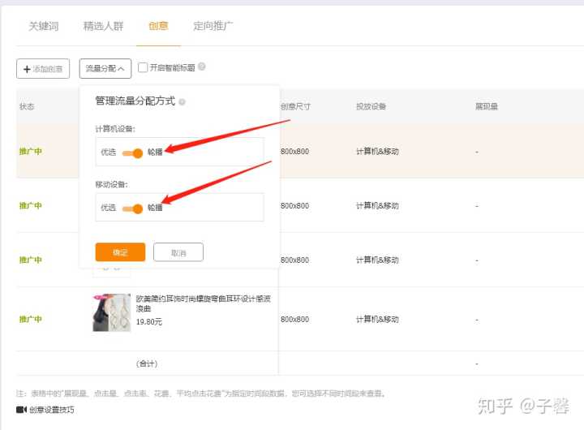Click the 投放设备 column header
Screen dimensions: 584x430
[x=371, y=106]
